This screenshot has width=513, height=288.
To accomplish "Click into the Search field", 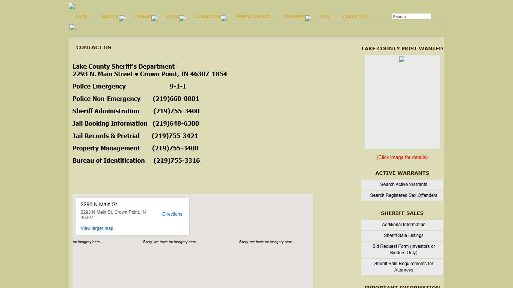I will click(411, 16).
